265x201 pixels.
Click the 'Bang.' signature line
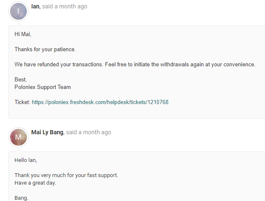click(21, 198)
